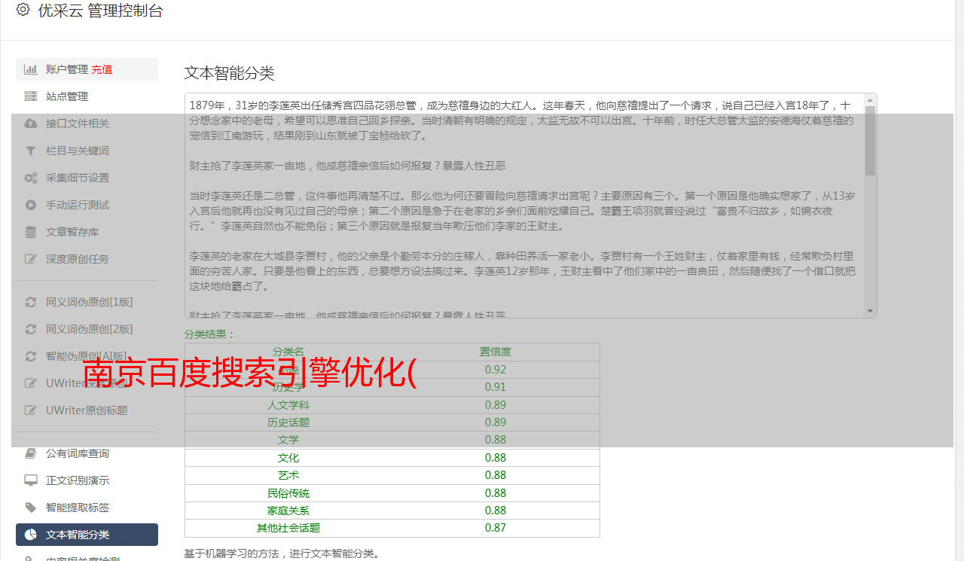Screen dimensions: 964x561
Task: Click the confidence value in the 人文学科 row
Action: 496,404
